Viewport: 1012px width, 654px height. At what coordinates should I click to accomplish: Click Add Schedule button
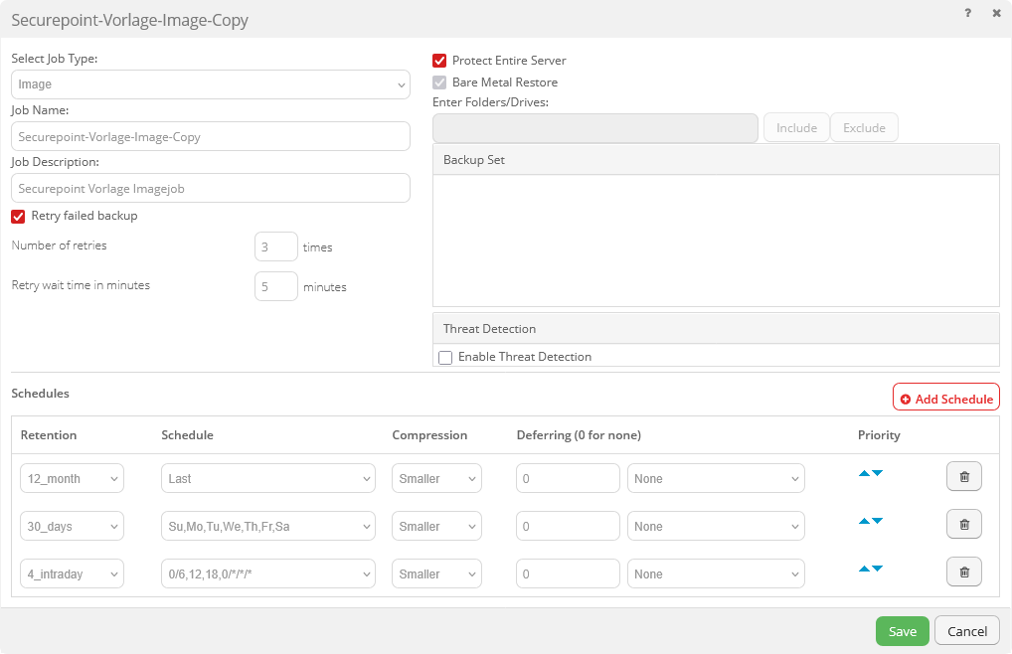pos(945,398)
